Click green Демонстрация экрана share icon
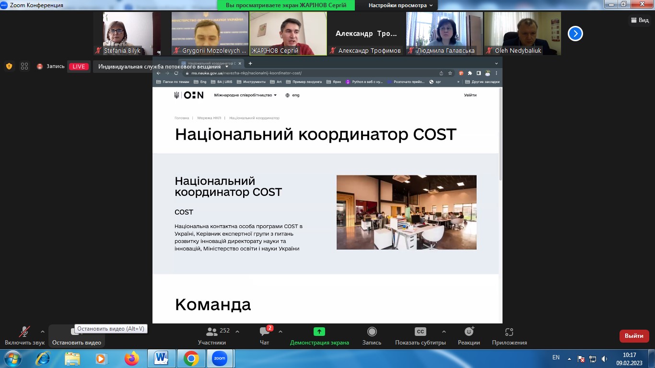 319,332
